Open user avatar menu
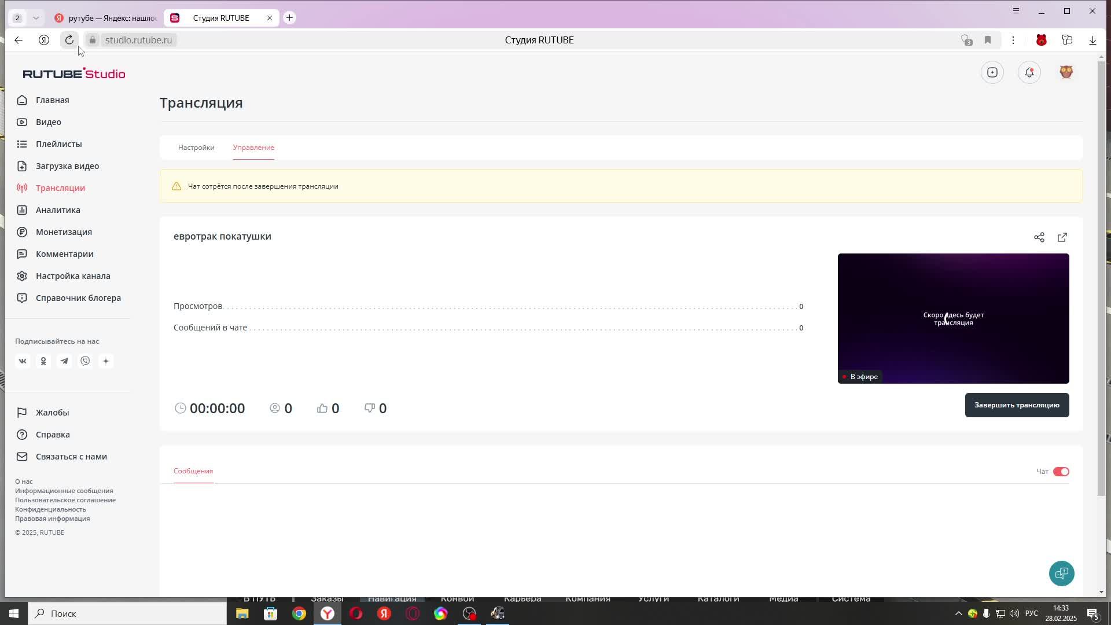The width and height of the screenshot is (1111, 625). (1066, 72)
